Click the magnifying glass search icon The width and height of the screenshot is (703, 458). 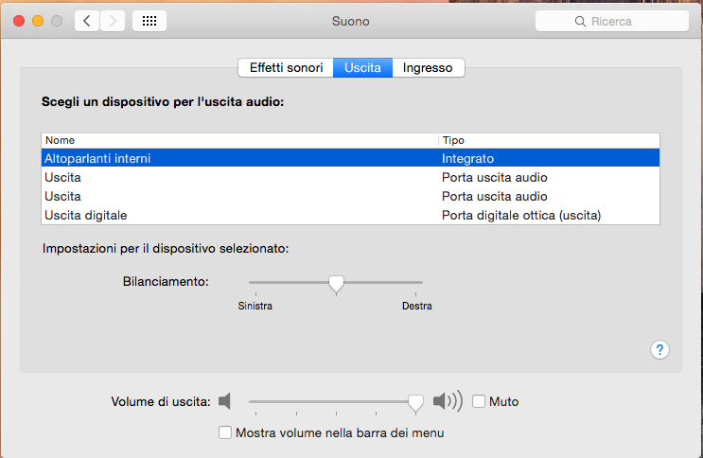pos(580,21)
